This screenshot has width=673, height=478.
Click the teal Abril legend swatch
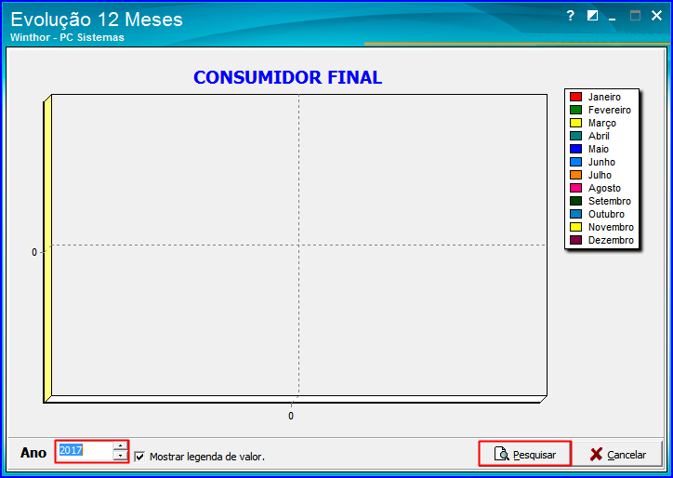[x=575, y=136]
